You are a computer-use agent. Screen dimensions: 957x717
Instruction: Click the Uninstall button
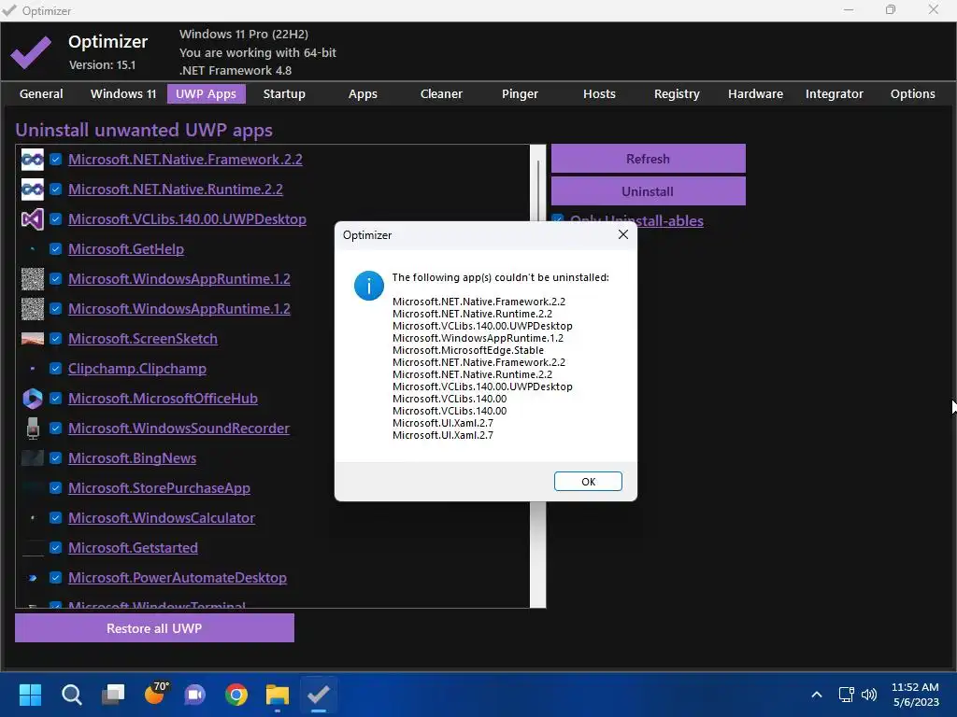click(x=649, y=191)
